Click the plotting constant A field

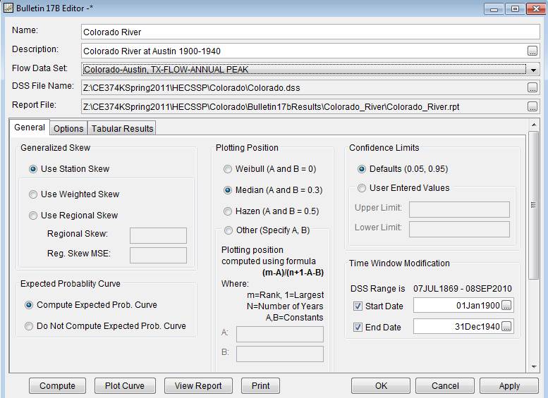[x=279, y=334]
